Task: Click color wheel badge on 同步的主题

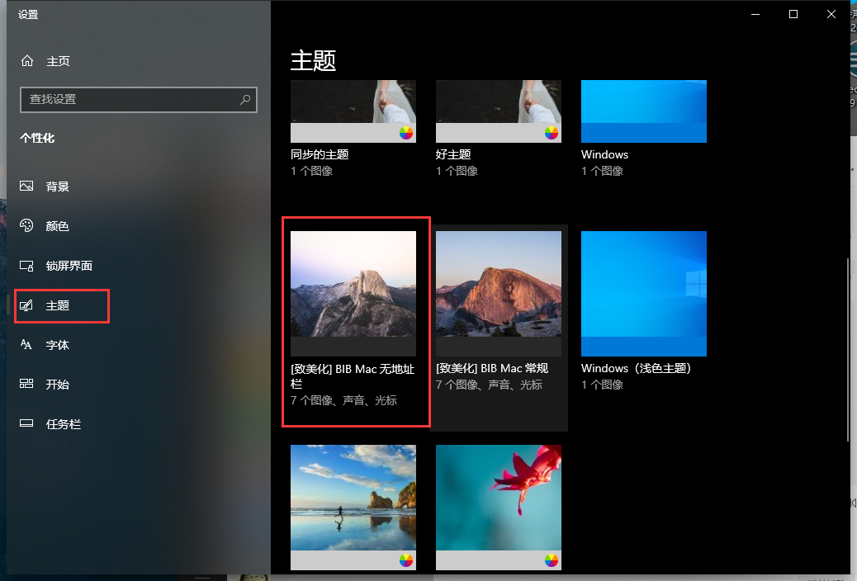Action: click(405, 133)
